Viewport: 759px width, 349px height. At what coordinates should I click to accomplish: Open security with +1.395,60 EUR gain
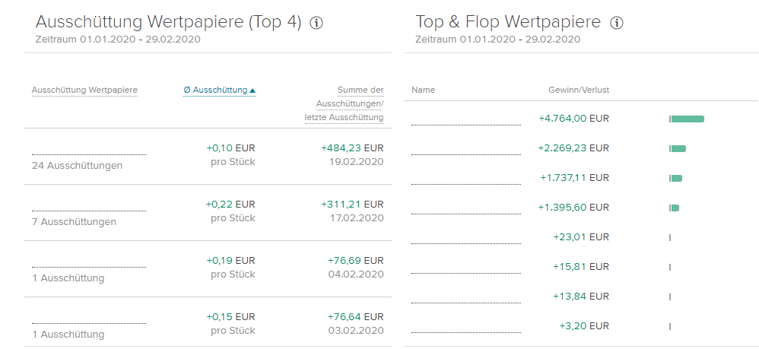pos(466,208)
